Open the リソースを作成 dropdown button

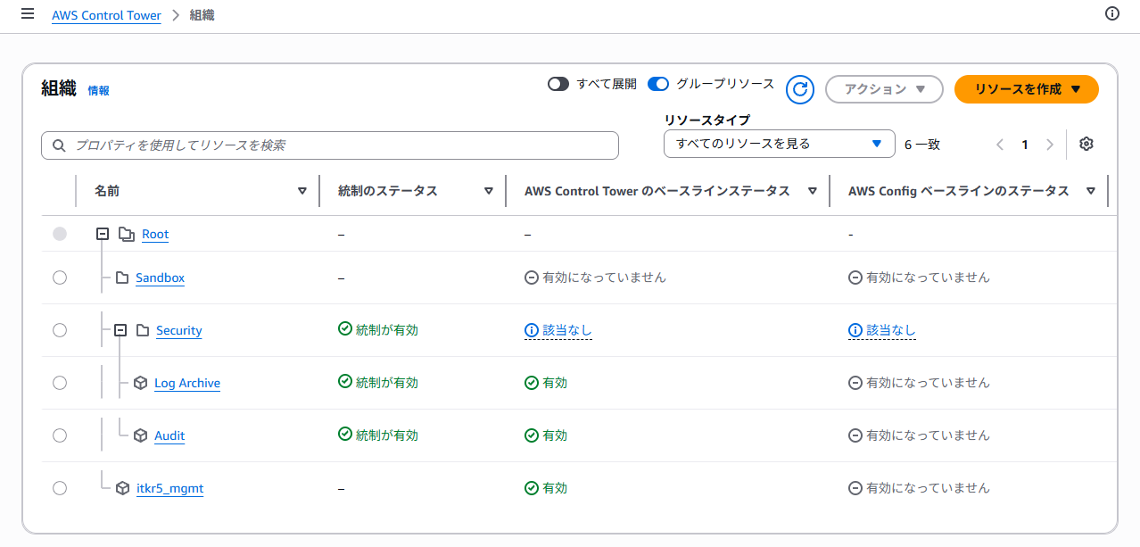[x=1027, y=89]
